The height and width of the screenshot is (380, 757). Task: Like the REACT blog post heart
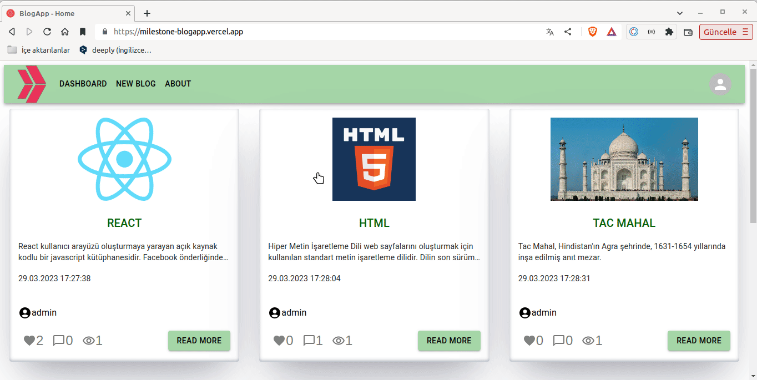tap(29, 341)
